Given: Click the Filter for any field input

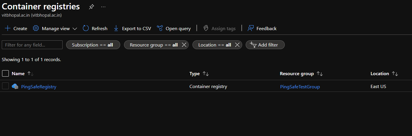Looking at the screenshot, I should point(32,45).
